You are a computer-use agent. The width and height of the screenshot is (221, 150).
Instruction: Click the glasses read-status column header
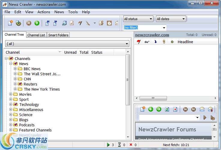pyautogui.click(x=147, y=42)
